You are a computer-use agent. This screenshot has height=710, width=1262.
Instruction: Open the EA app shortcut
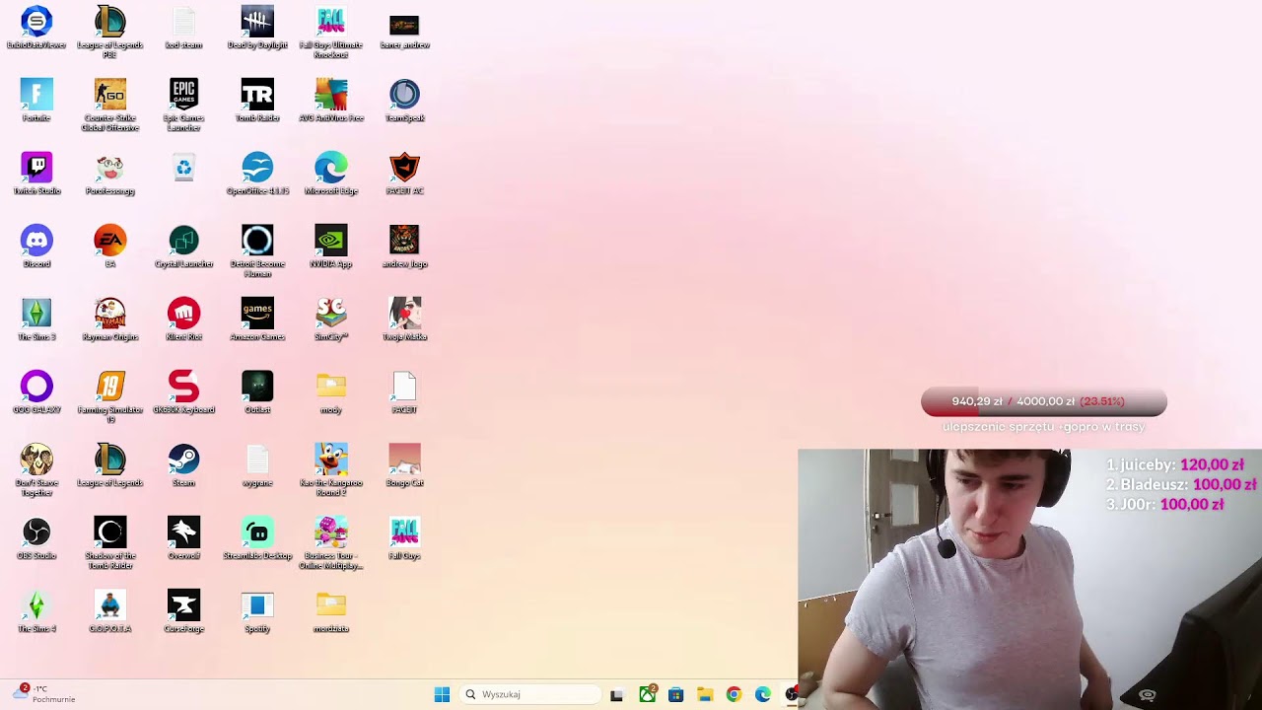tap(110, 241)
